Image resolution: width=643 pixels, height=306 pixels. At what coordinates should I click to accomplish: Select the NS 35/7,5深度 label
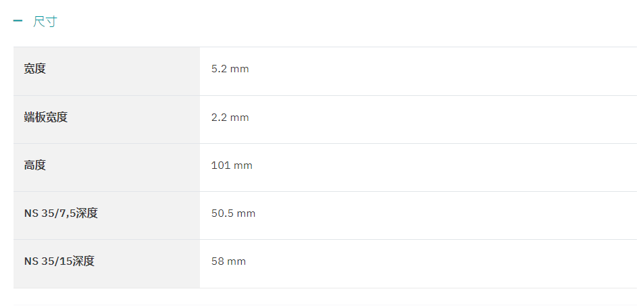pos(61,213)
